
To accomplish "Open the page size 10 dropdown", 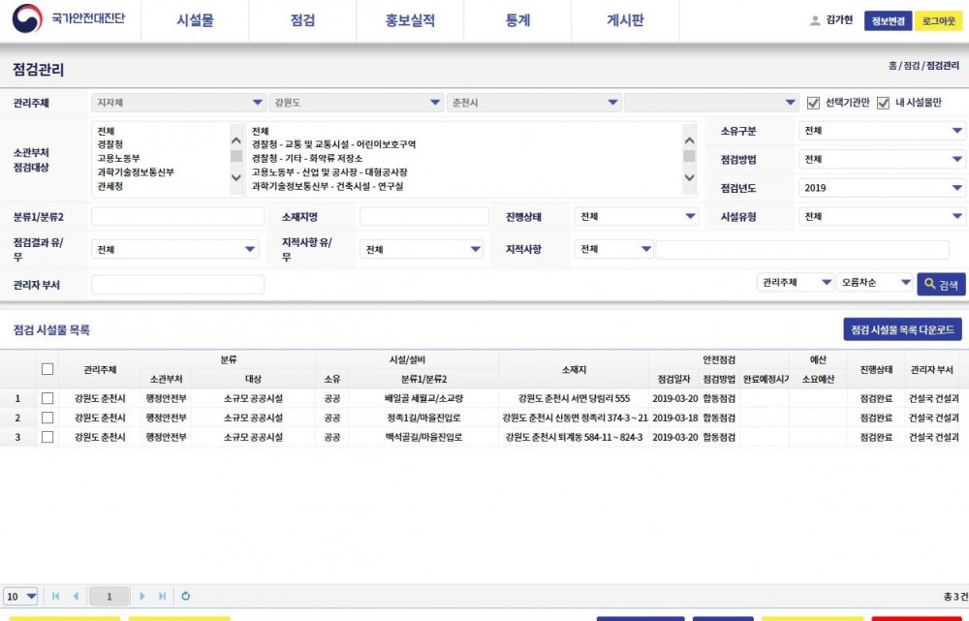I will [x=20, y=596].
